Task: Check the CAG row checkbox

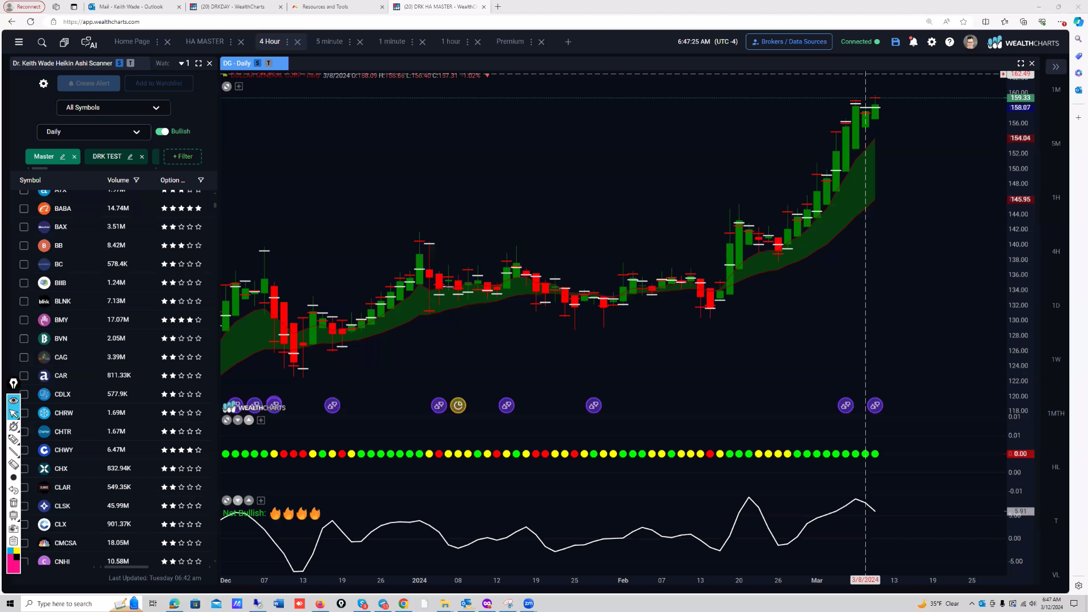Action: 24,358
